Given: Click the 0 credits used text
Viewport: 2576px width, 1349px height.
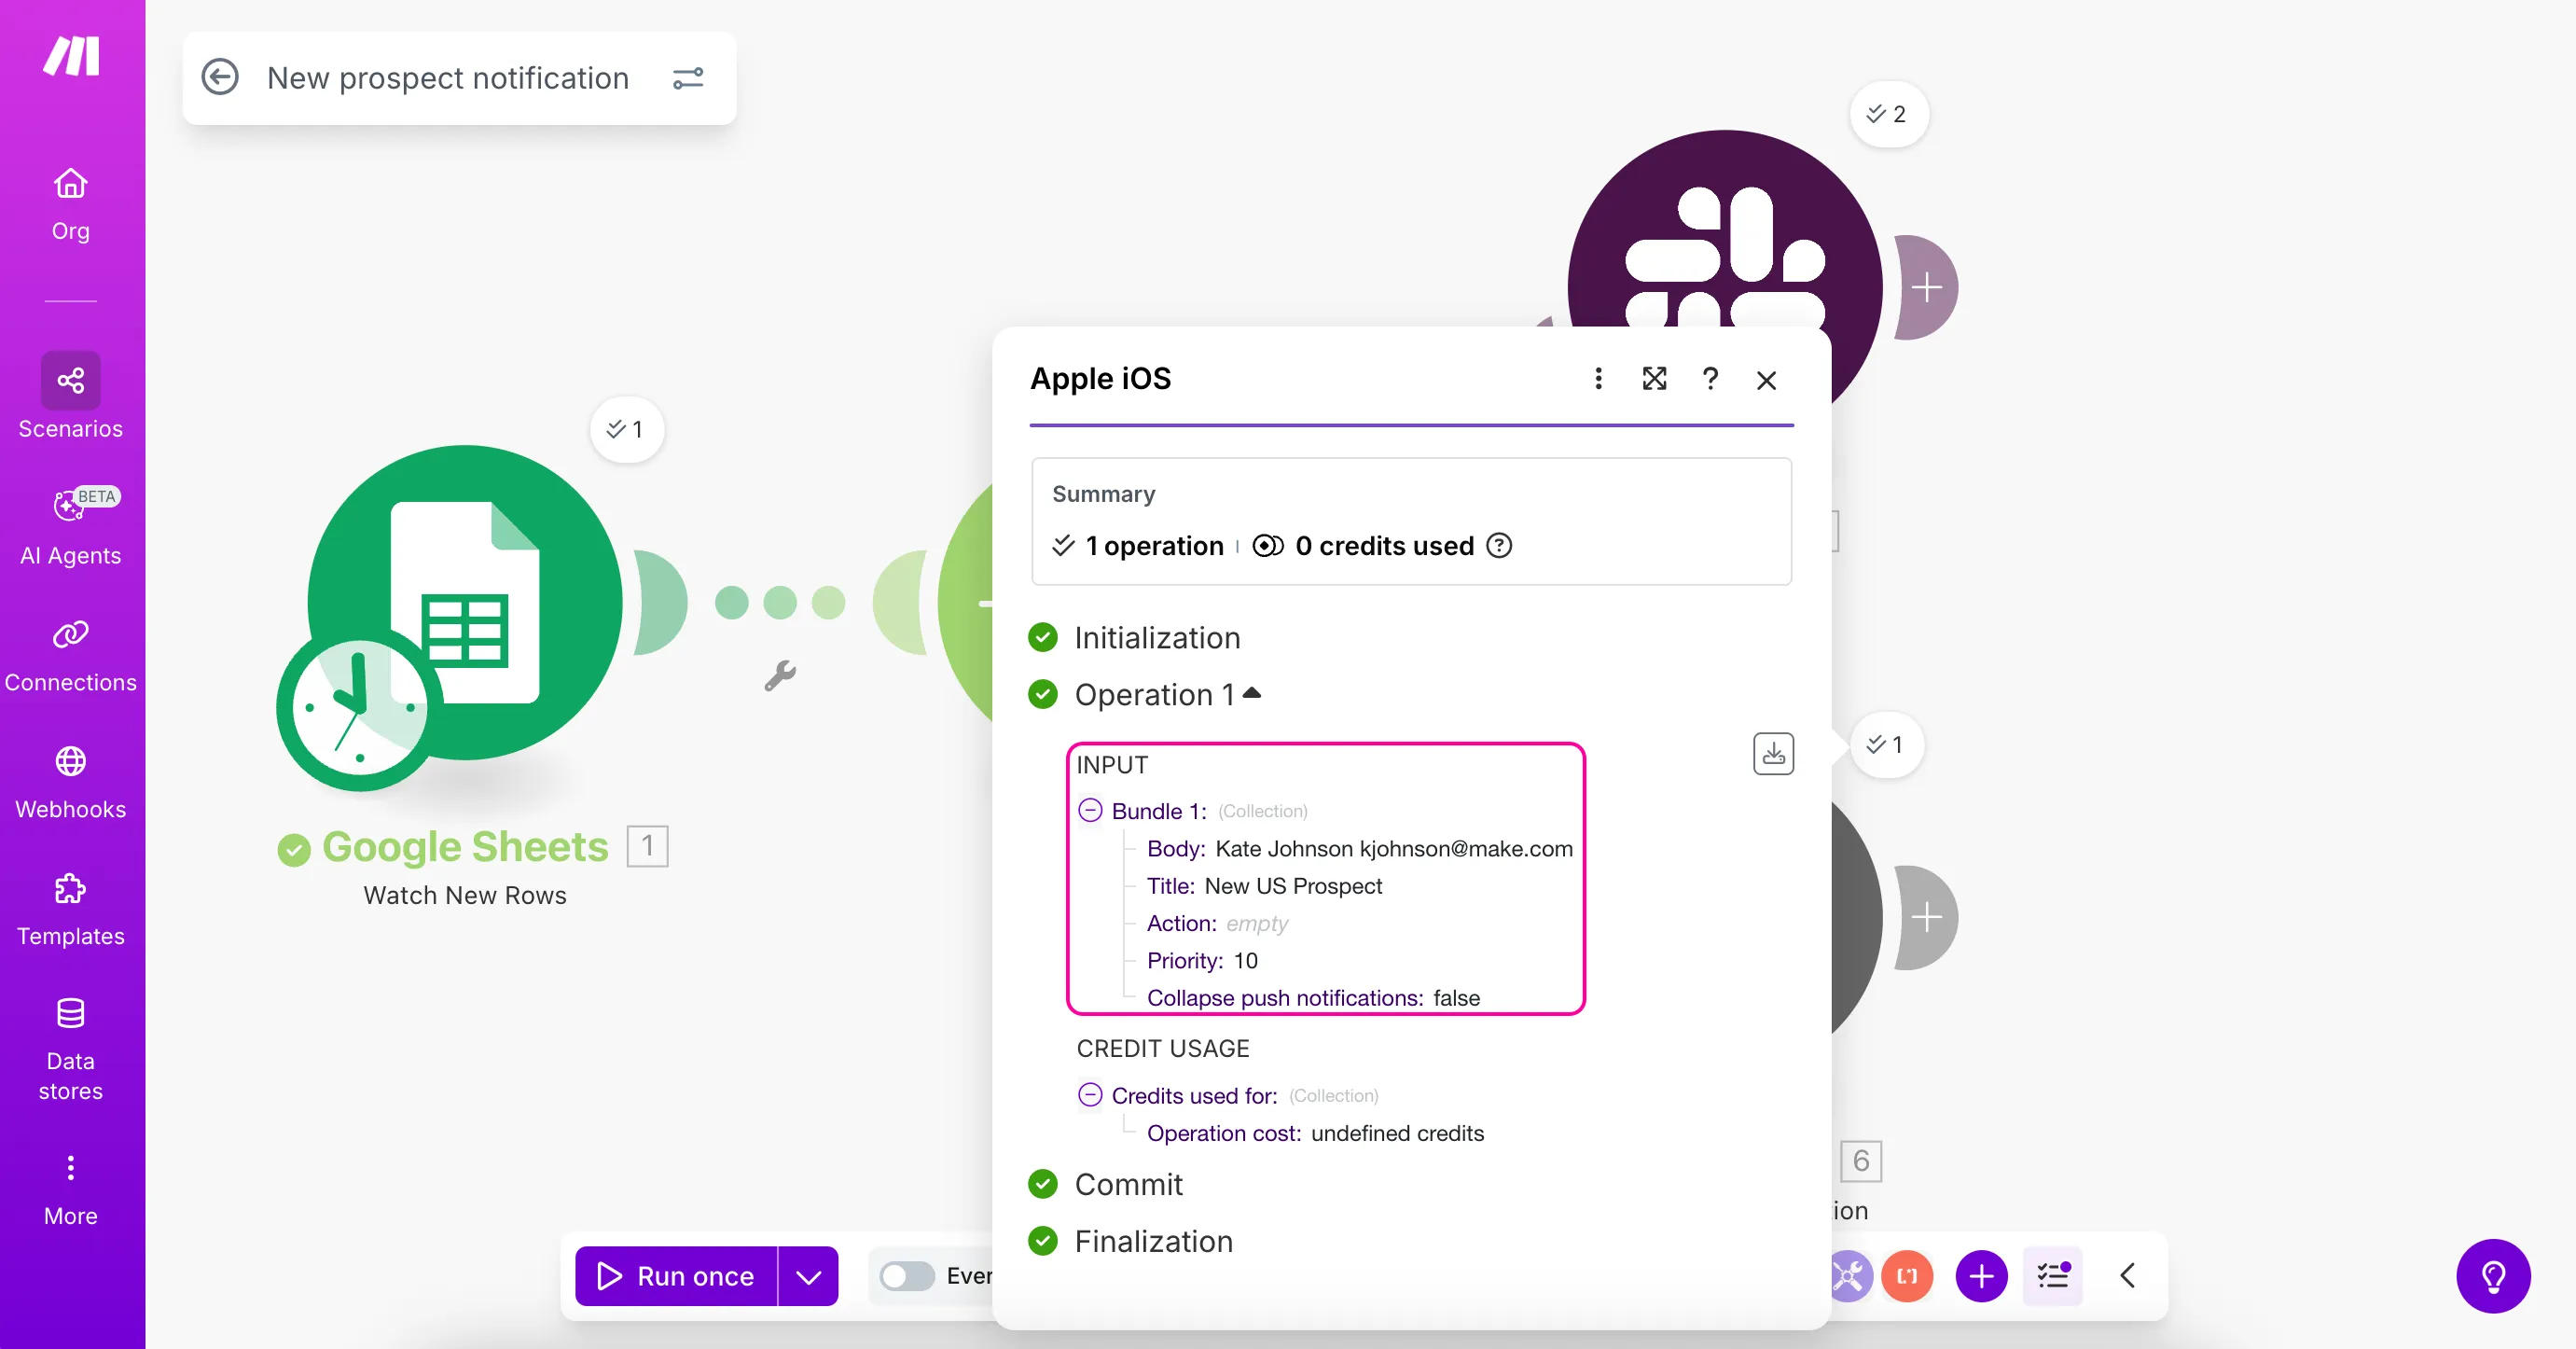Looking at the screenshot, I should [1384, 546].
